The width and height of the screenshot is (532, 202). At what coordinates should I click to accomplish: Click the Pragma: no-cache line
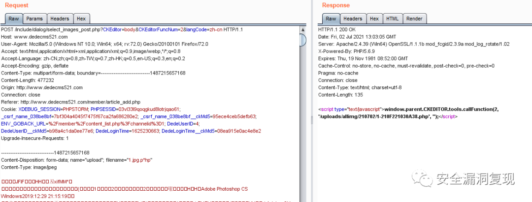point(338,73)
